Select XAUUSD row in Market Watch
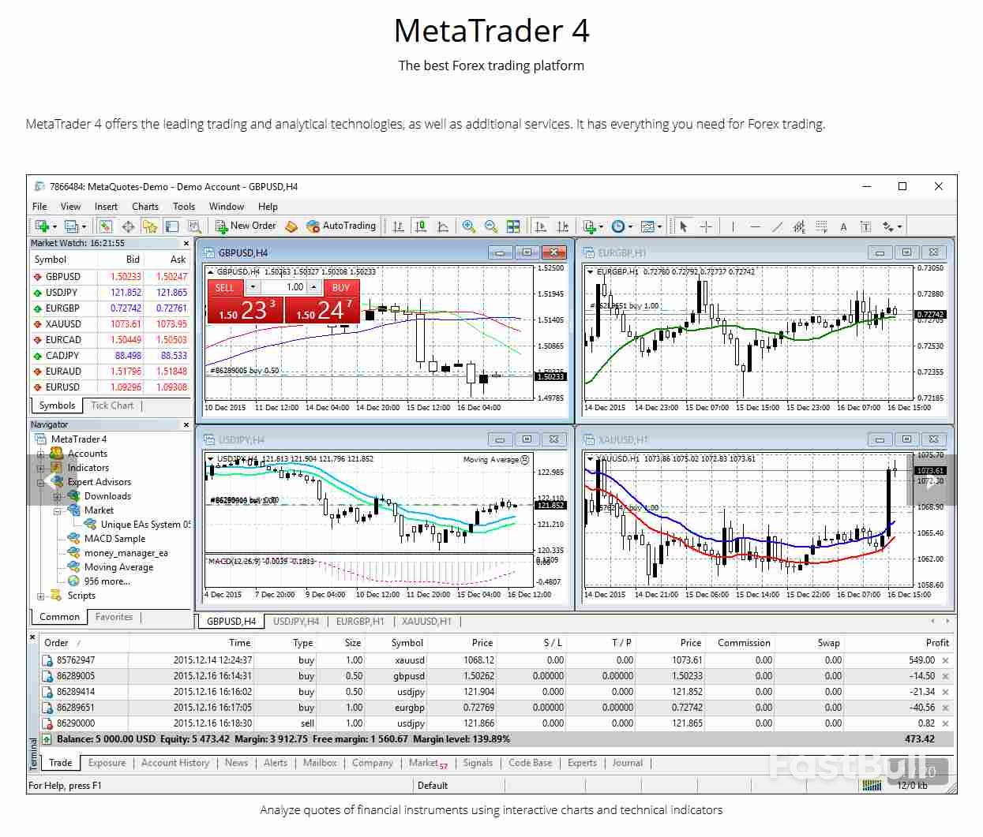Image resolution: width=983 pixels, height=837 pixels. 111,324
